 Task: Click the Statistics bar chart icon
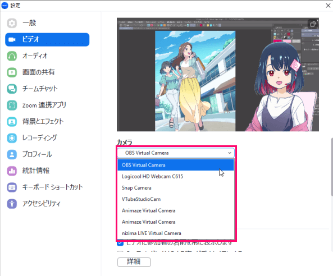[x=12, y=171]
